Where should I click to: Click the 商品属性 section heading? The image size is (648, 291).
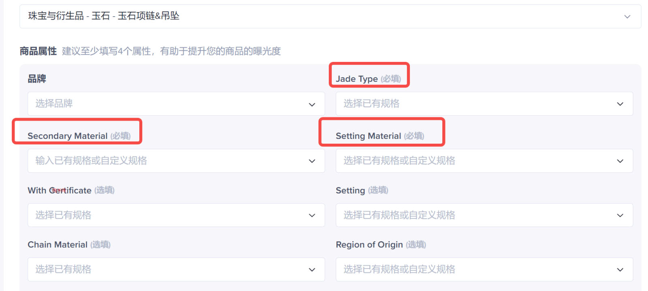tap(38, 51)
